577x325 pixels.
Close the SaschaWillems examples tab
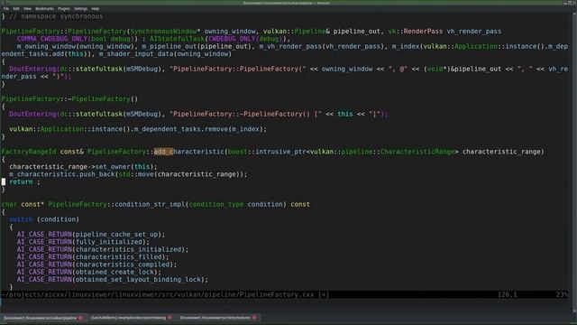(x=169, y=318)
